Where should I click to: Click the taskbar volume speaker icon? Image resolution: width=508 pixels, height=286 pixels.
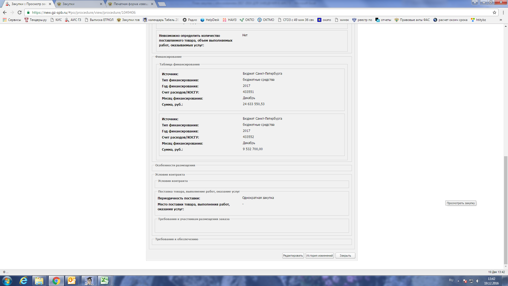478,281
